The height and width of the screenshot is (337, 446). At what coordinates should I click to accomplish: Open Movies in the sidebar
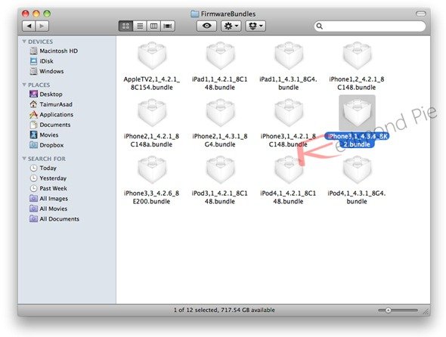44,134
